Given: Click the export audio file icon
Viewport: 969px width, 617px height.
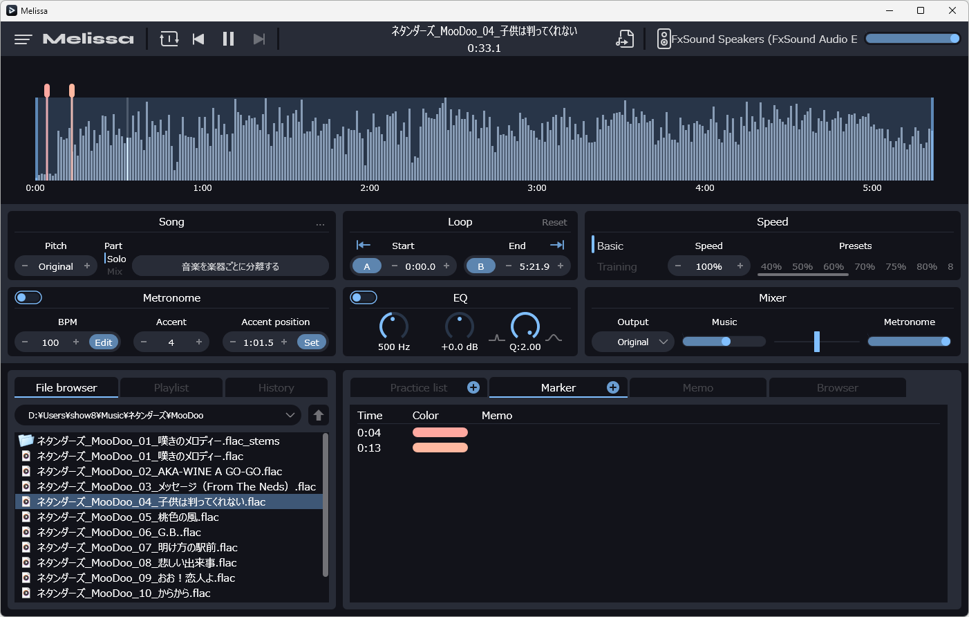Looking at the screenshot, I should pos(624,39).
